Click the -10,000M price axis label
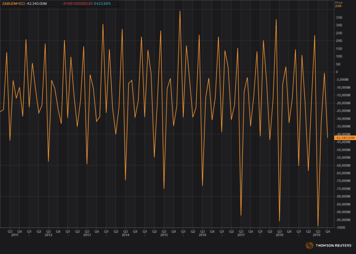The image size is (356, 254). coord(343,88)
